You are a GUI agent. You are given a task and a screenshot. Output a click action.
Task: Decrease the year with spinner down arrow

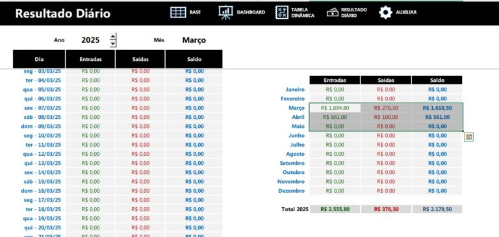coord(113,44)
